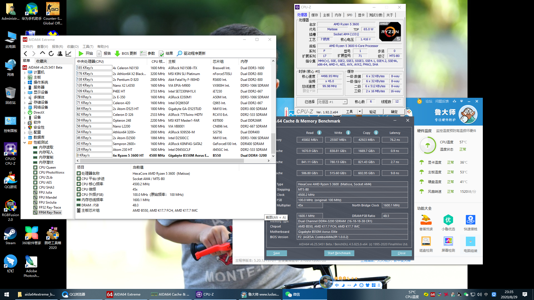Open the 参数 parameters toolbar button

click(148, 53)
